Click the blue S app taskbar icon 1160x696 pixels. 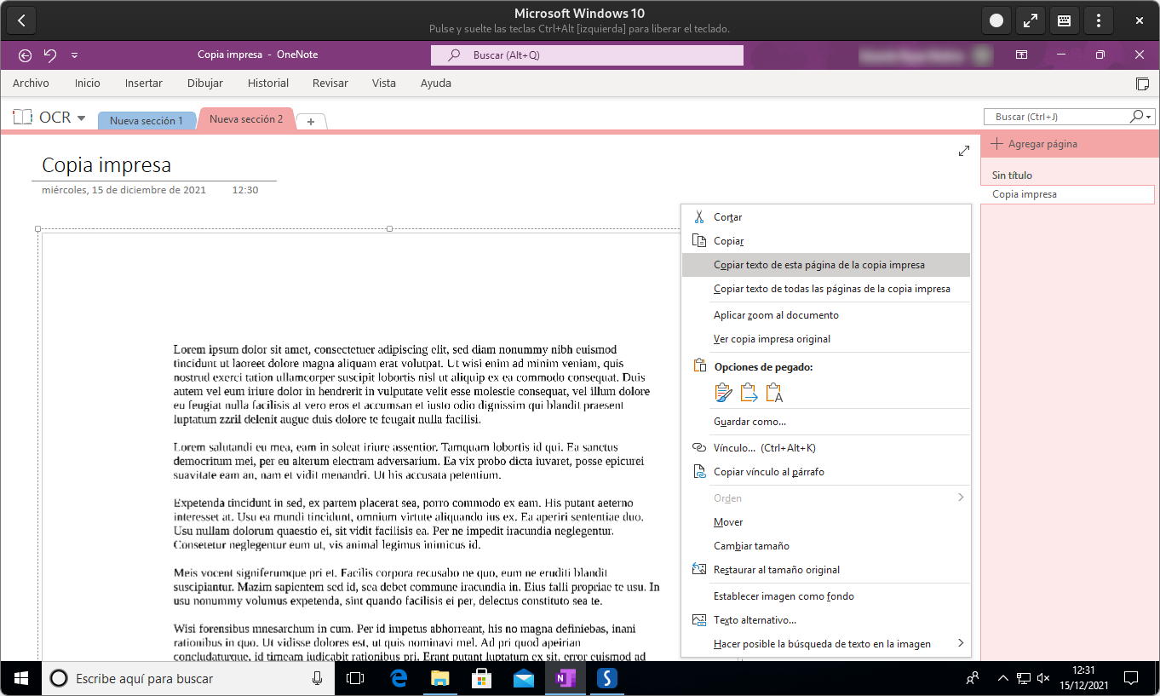click(x=607, y=679)
